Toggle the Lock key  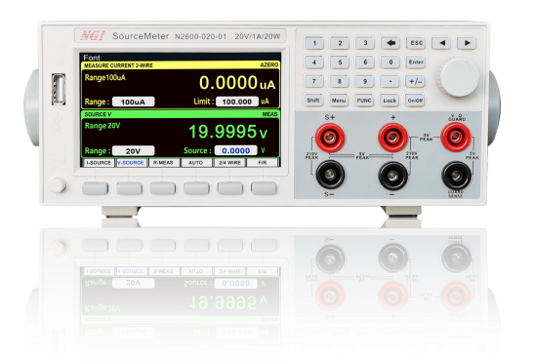click(390, 101)
